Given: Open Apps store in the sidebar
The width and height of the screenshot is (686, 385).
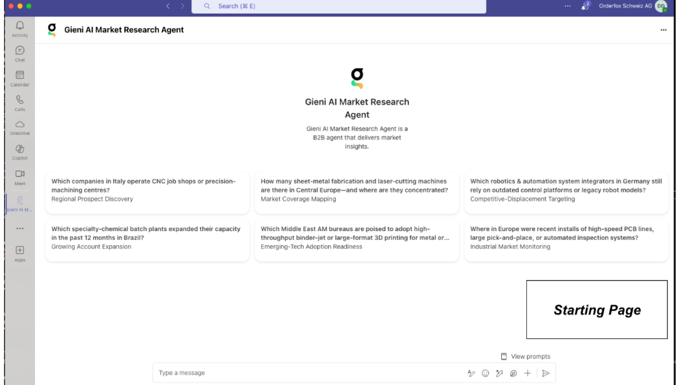Looking at the screenshot, I should tap(20, 254).
